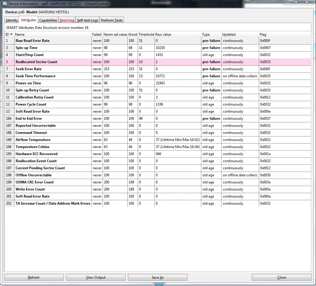
Task: Select the Raw Read Error Rate row
Action: click(x=158, y=40)
